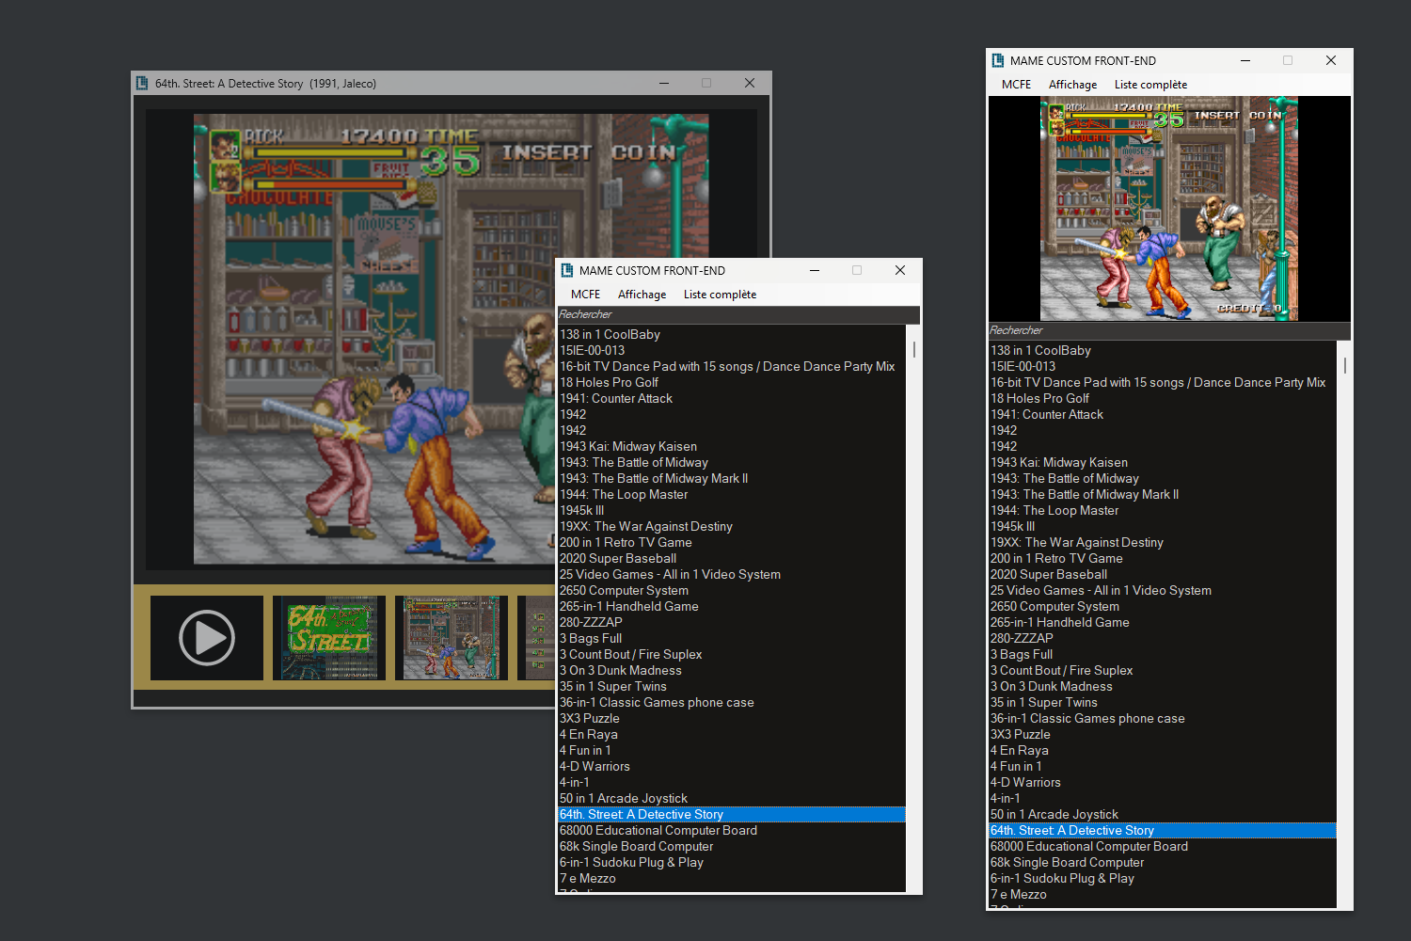The image size is (1411, 941).
Task: Click the game list scrollbar thumb in center window
Action: [913, 349]
